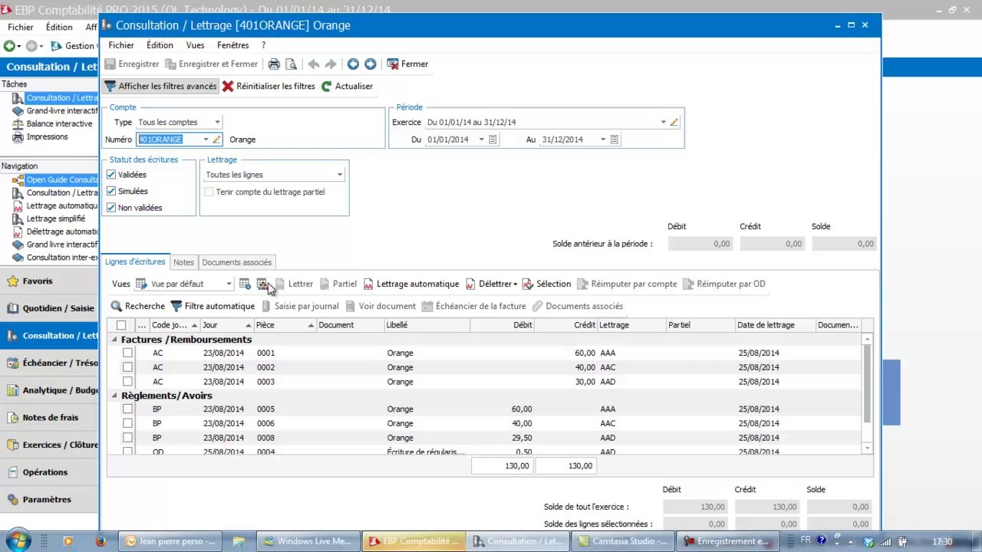Screen dimensions: 982x552
Task: Check the row for pièce 0001
Action: [127, 353]
